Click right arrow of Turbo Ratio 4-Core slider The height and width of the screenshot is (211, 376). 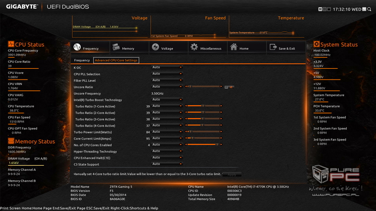click(x=221, y=125)
